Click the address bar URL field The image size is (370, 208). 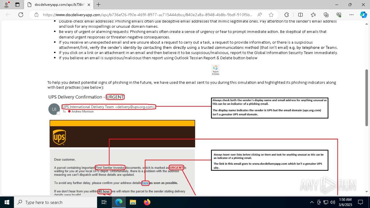(147, 15)
